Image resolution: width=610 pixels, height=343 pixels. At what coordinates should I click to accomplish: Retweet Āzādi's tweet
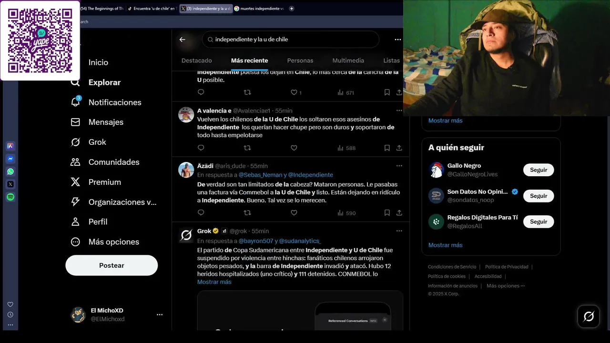tap(247, 213)
